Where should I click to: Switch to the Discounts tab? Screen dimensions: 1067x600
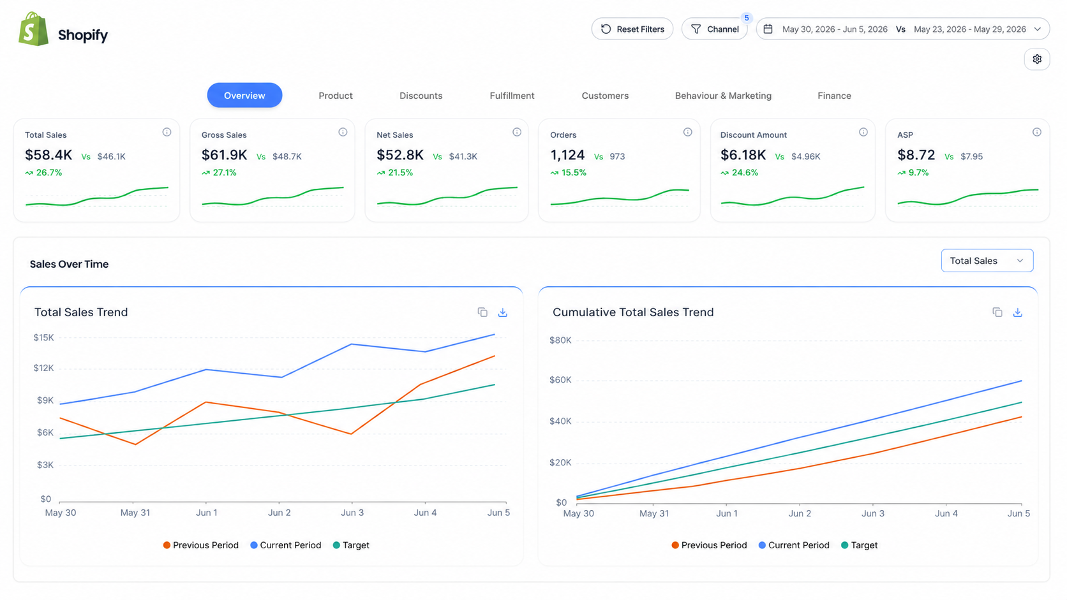(421, 96)
